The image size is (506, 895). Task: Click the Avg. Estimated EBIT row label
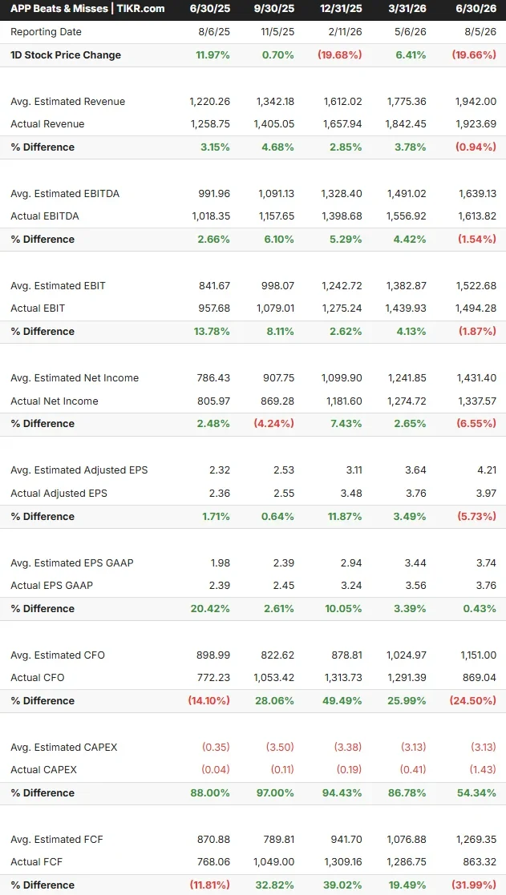58,286
